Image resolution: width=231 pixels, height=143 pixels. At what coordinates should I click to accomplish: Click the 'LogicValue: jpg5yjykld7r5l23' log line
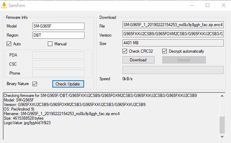27,123
